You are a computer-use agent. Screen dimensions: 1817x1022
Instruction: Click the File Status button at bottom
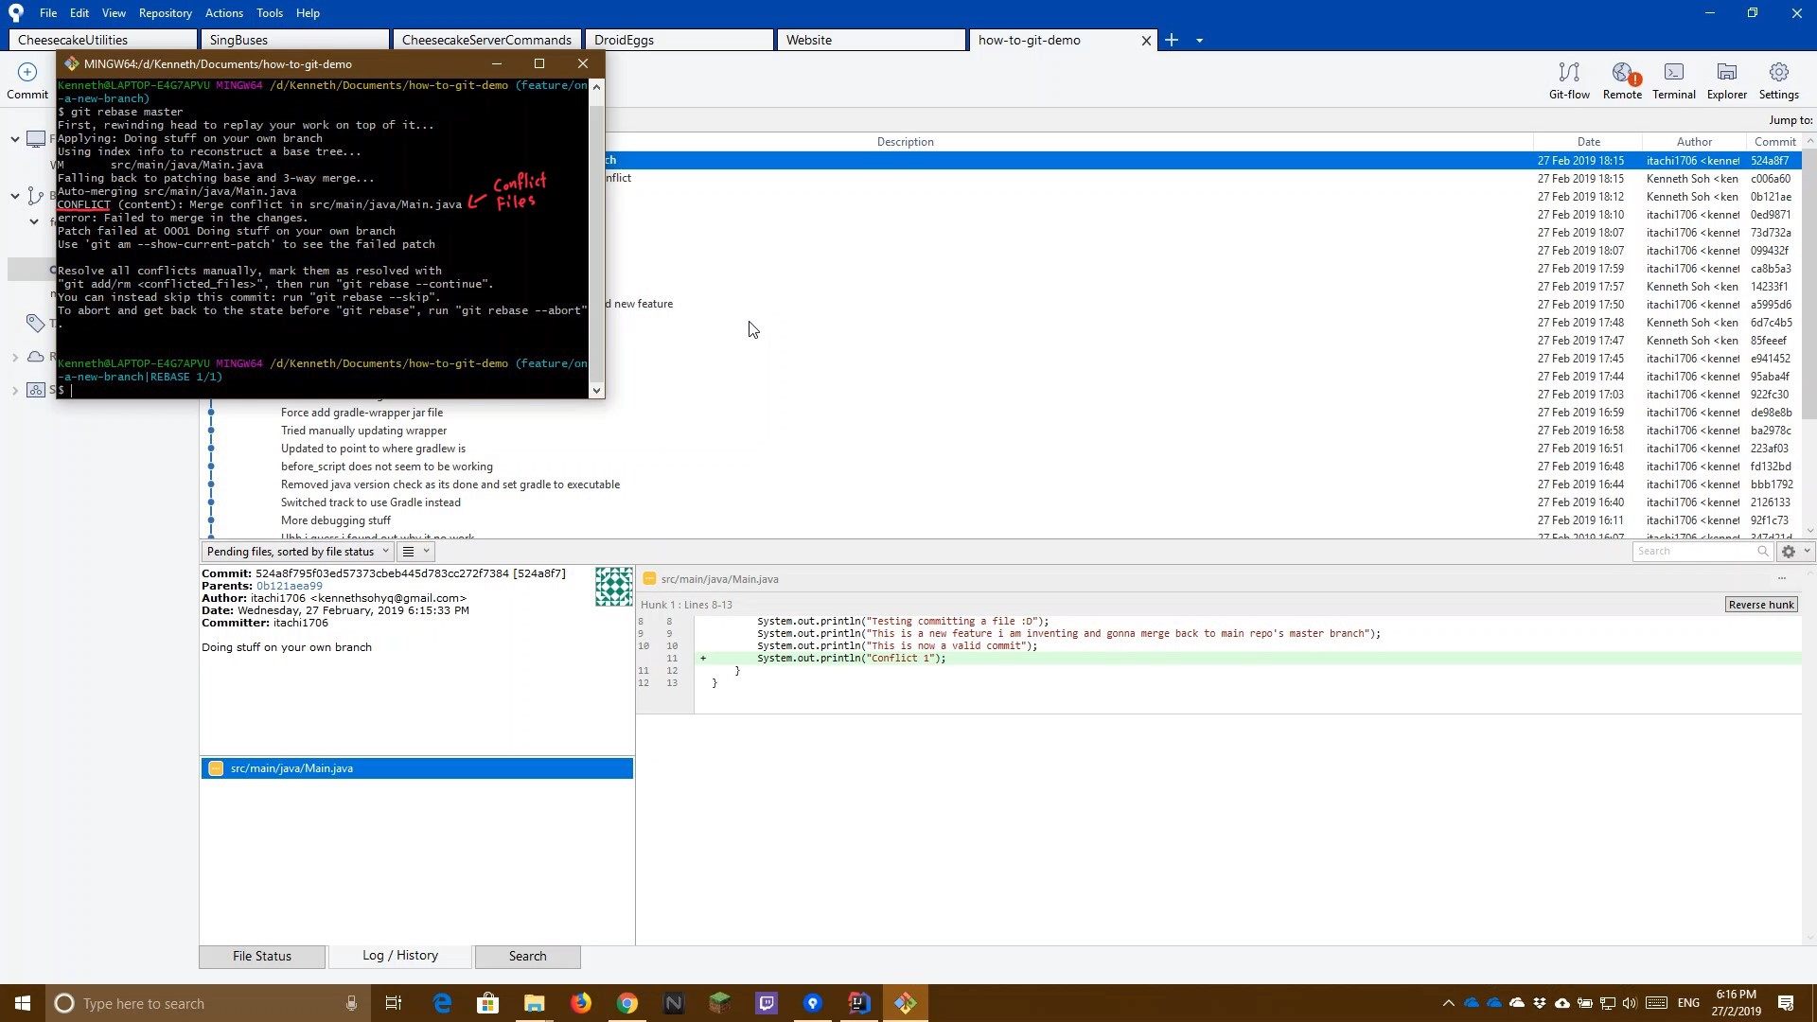[262, 955]
